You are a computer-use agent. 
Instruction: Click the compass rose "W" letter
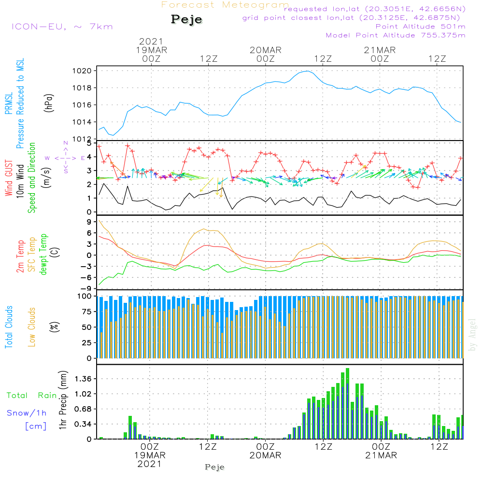pos(47,158)
